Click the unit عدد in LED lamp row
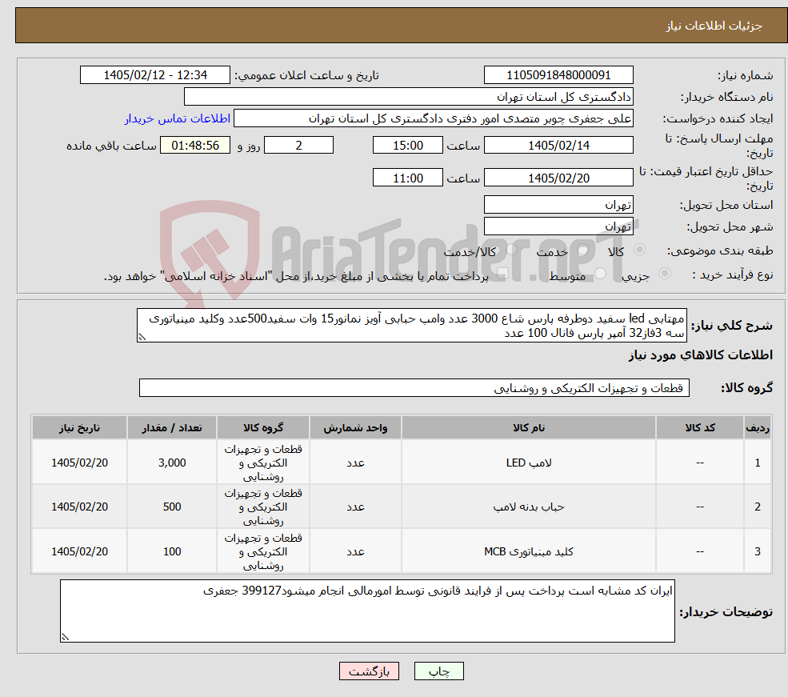This screenshot has width=788, height=697. (355, 463)
